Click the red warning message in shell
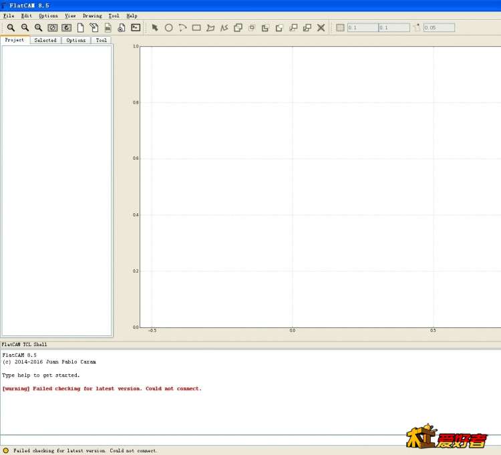The width and height of the screenshot is (501, 455). coord(102,389)
